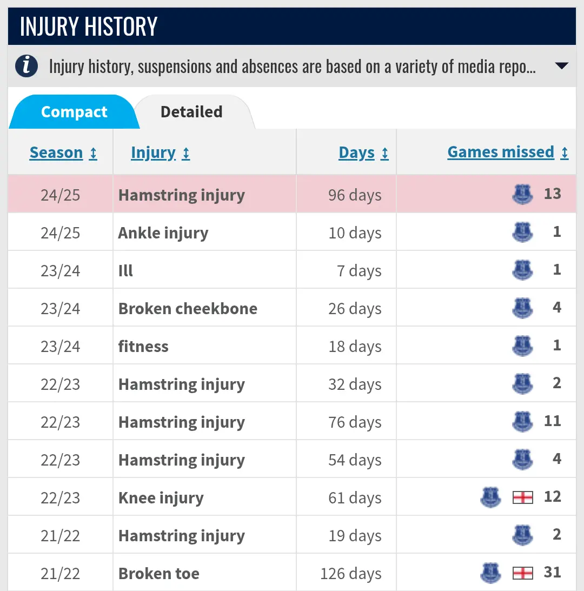Open the Detailed tab

[x=191, y=112]
